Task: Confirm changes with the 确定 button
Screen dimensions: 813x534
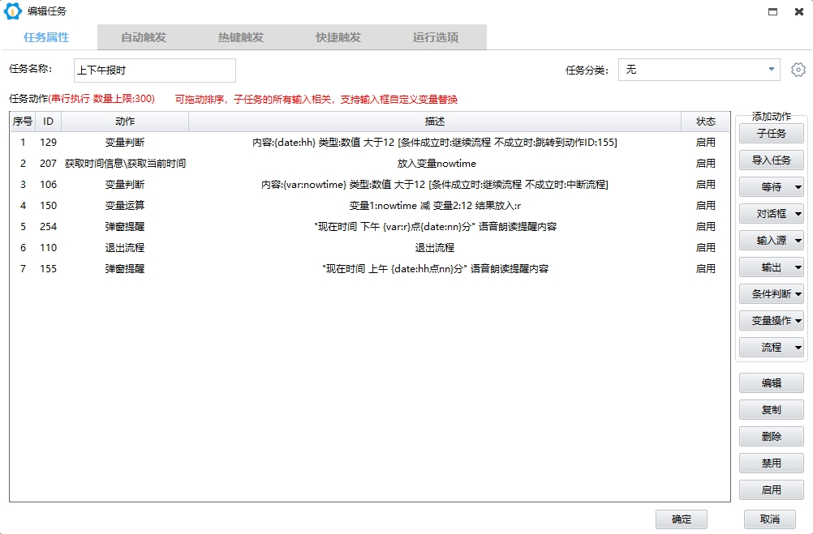Action: 681,519
